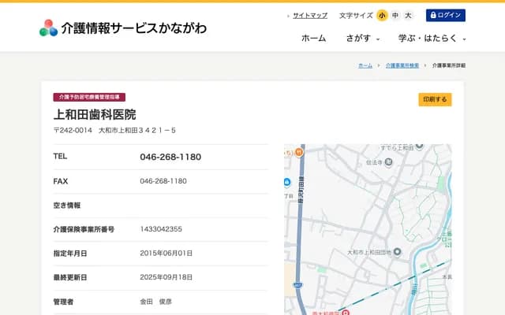This screenshot has width=505, height=315.
Task: Select the last updated date 2025年09月18日
Action: pyautogui.click(x=166, y=277)
